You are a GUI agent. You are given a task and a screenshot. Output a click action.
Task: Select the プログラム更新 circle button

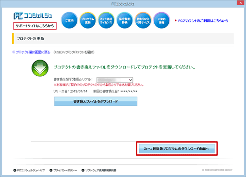(x=88, y=20)
